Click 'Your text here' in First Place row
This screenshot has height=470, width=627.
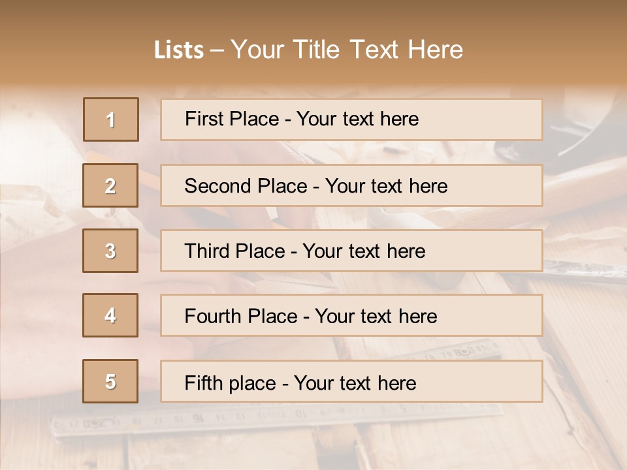357,119
